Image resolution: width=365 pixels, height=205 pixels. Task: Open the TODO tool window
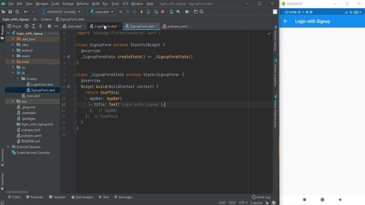coord(14,197)
